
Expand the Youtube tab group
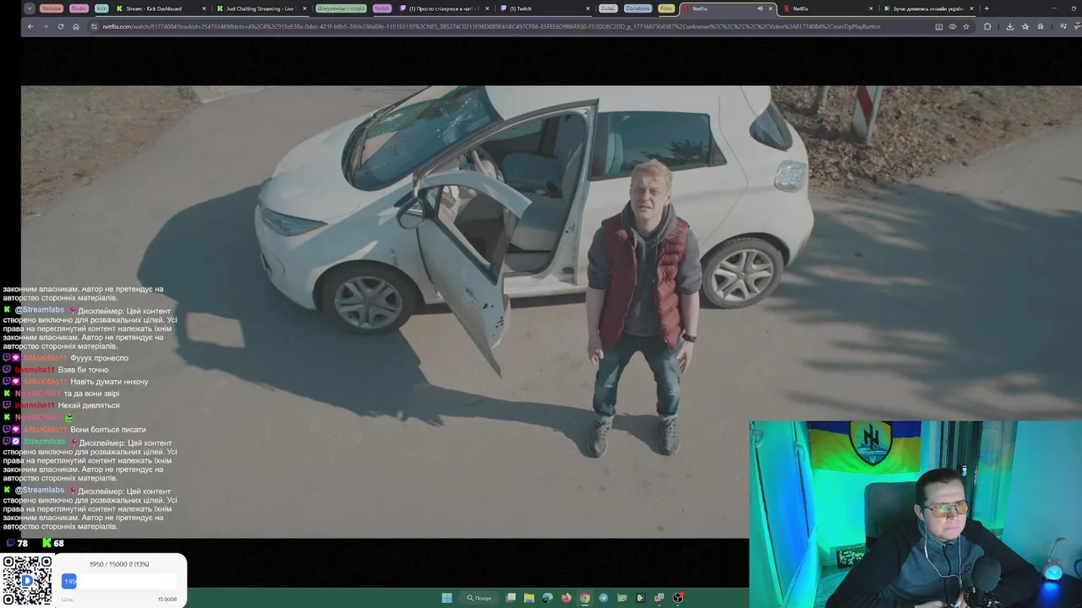(52, 8)
